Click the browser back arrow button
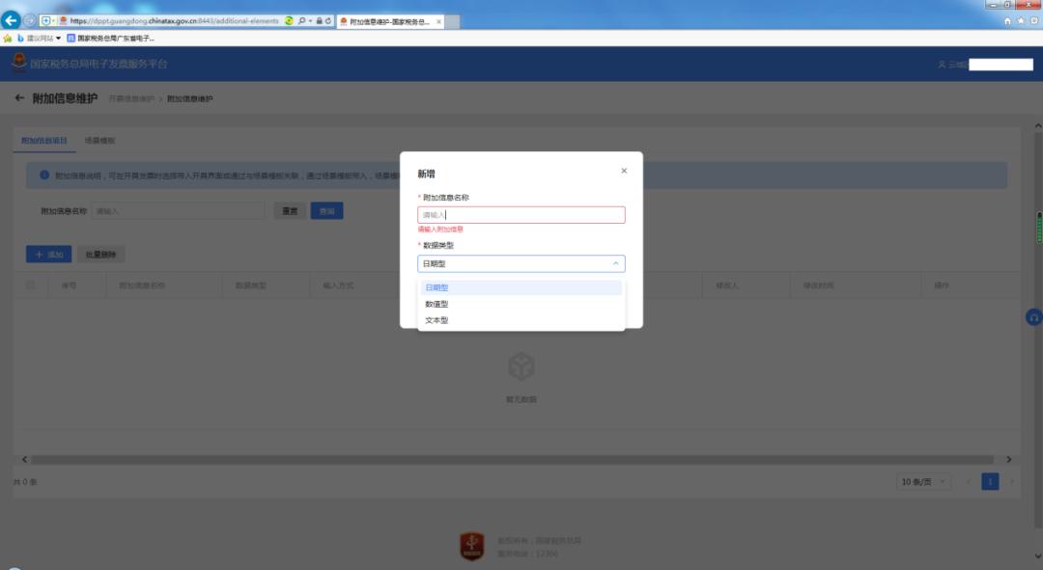1043x570 pixels. [x=12, y=20]
